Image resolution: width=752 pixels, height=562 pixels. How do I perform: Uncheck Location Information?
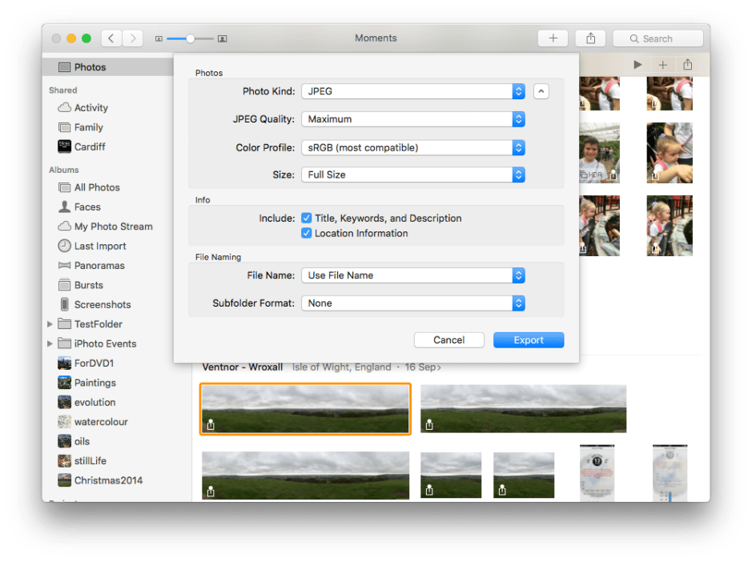307,233
